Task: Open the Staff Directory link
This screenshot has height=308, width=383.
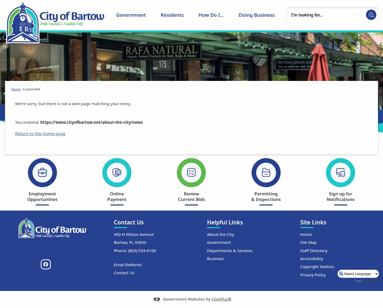Action: coord(314,250)
